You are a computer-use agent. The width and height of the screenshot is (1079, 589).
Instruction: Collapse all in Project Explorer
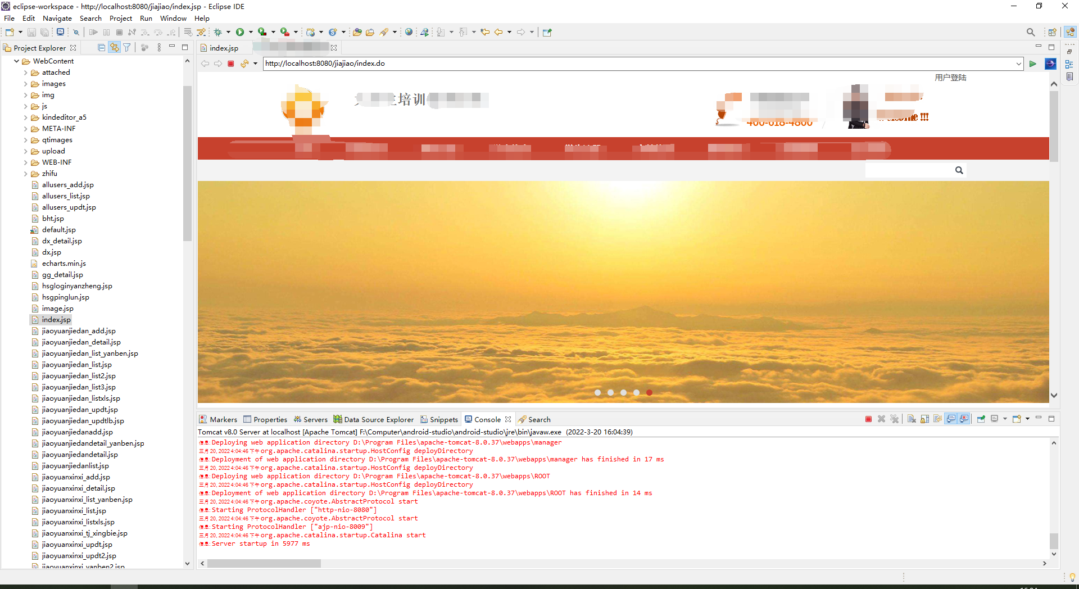[101, 48]
